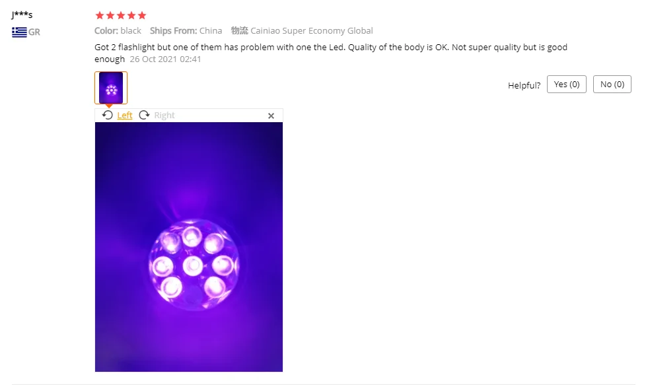Vote No (0) on review helpfulness
This screenshot has height=385, width=648.
click(x=612, y=85)
